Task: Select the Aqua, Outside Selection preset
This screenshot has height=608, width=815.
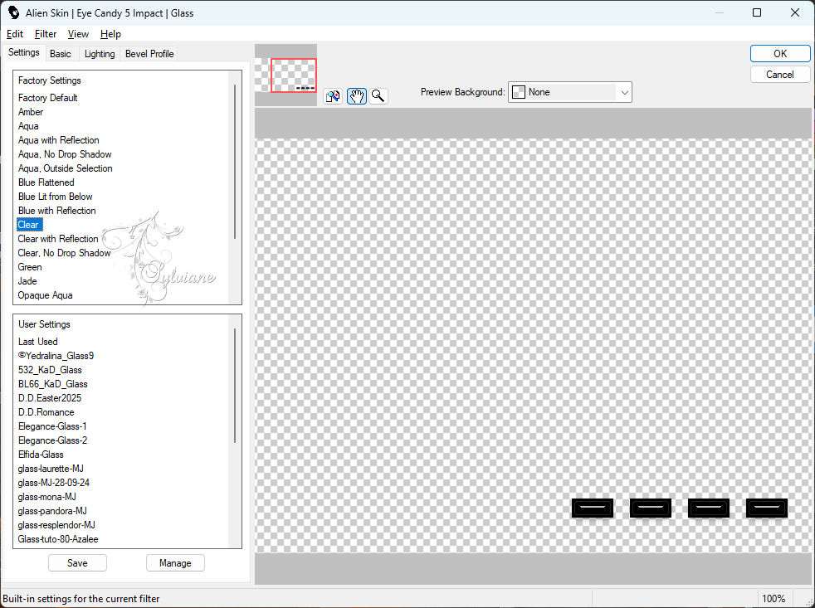Action: 65,168
